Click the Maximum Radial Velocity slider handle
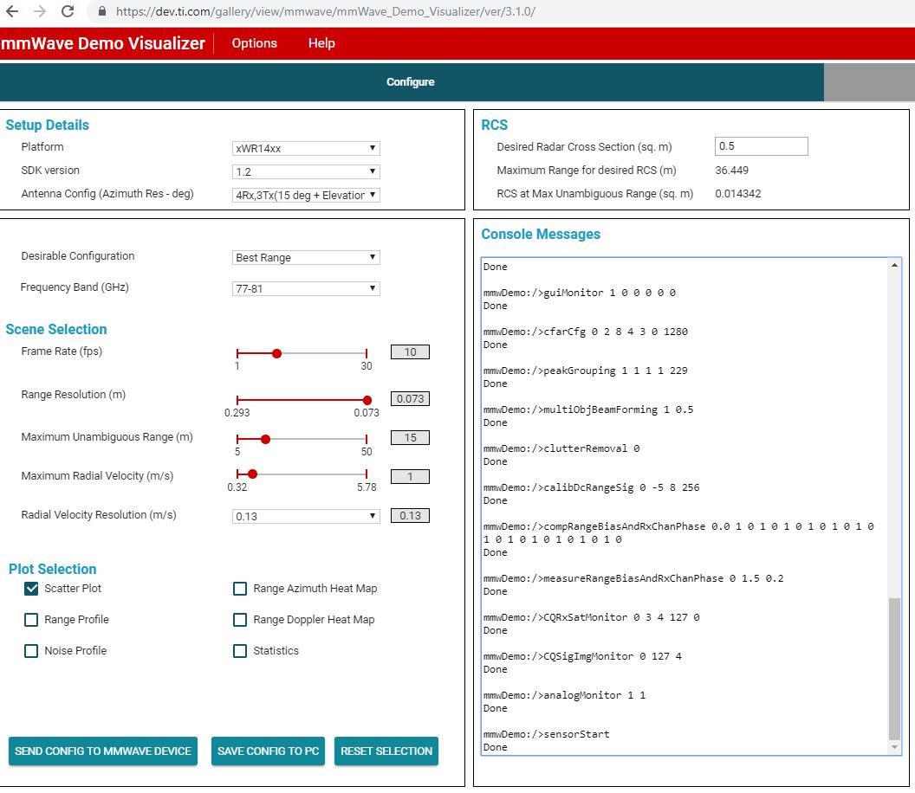 pyautogui.click(x=253, y=474)
